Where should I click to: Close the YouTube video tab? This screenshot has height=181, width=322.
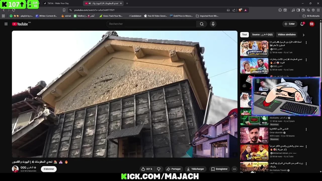pos(121,3)
